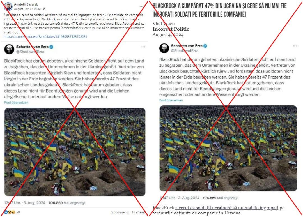303x217 pixels.
Task: Click the left 'Post übersetzen' translate link
Action: coord(16,103)
